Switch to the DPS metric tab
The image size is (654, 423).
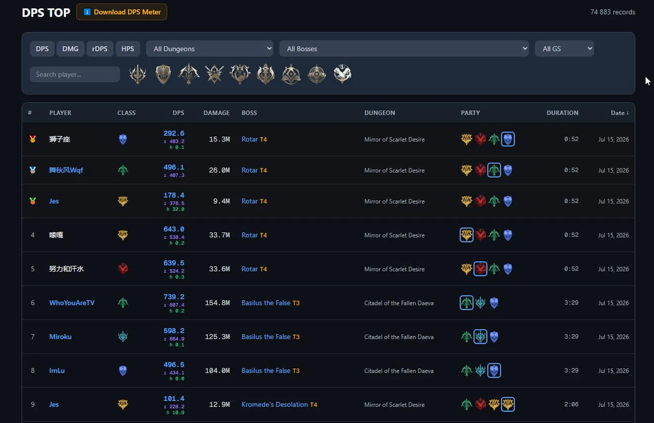click(x=42, y=49)
